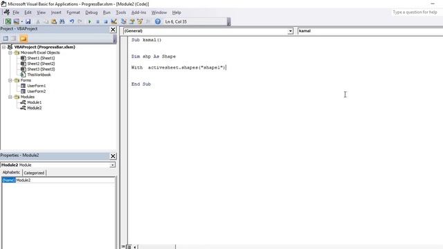Collapse the Microsoft Excel Objects folder
443x249 pixels.
tap(10, 53)
